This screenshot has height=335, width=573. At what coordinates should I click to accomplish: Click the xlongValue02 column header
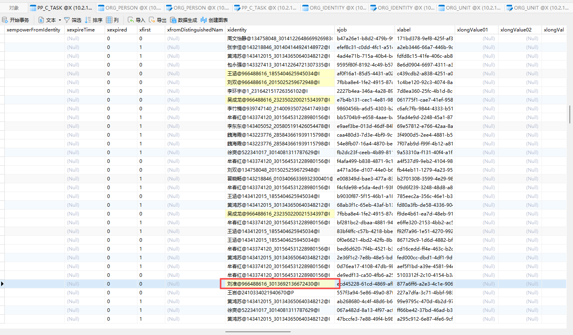(520, 30)
